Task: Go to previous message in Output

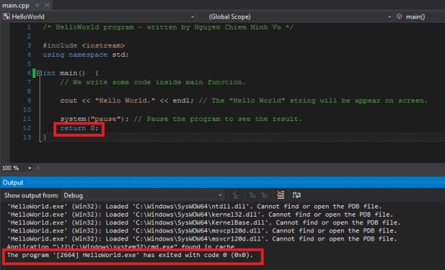Action: (x=252, y=195)
